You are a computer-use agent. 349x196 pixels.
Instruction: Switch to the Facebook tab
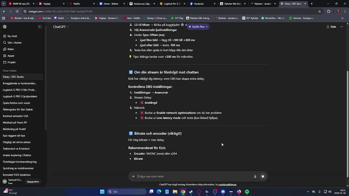pyautogui.click(x=203, y=4)
